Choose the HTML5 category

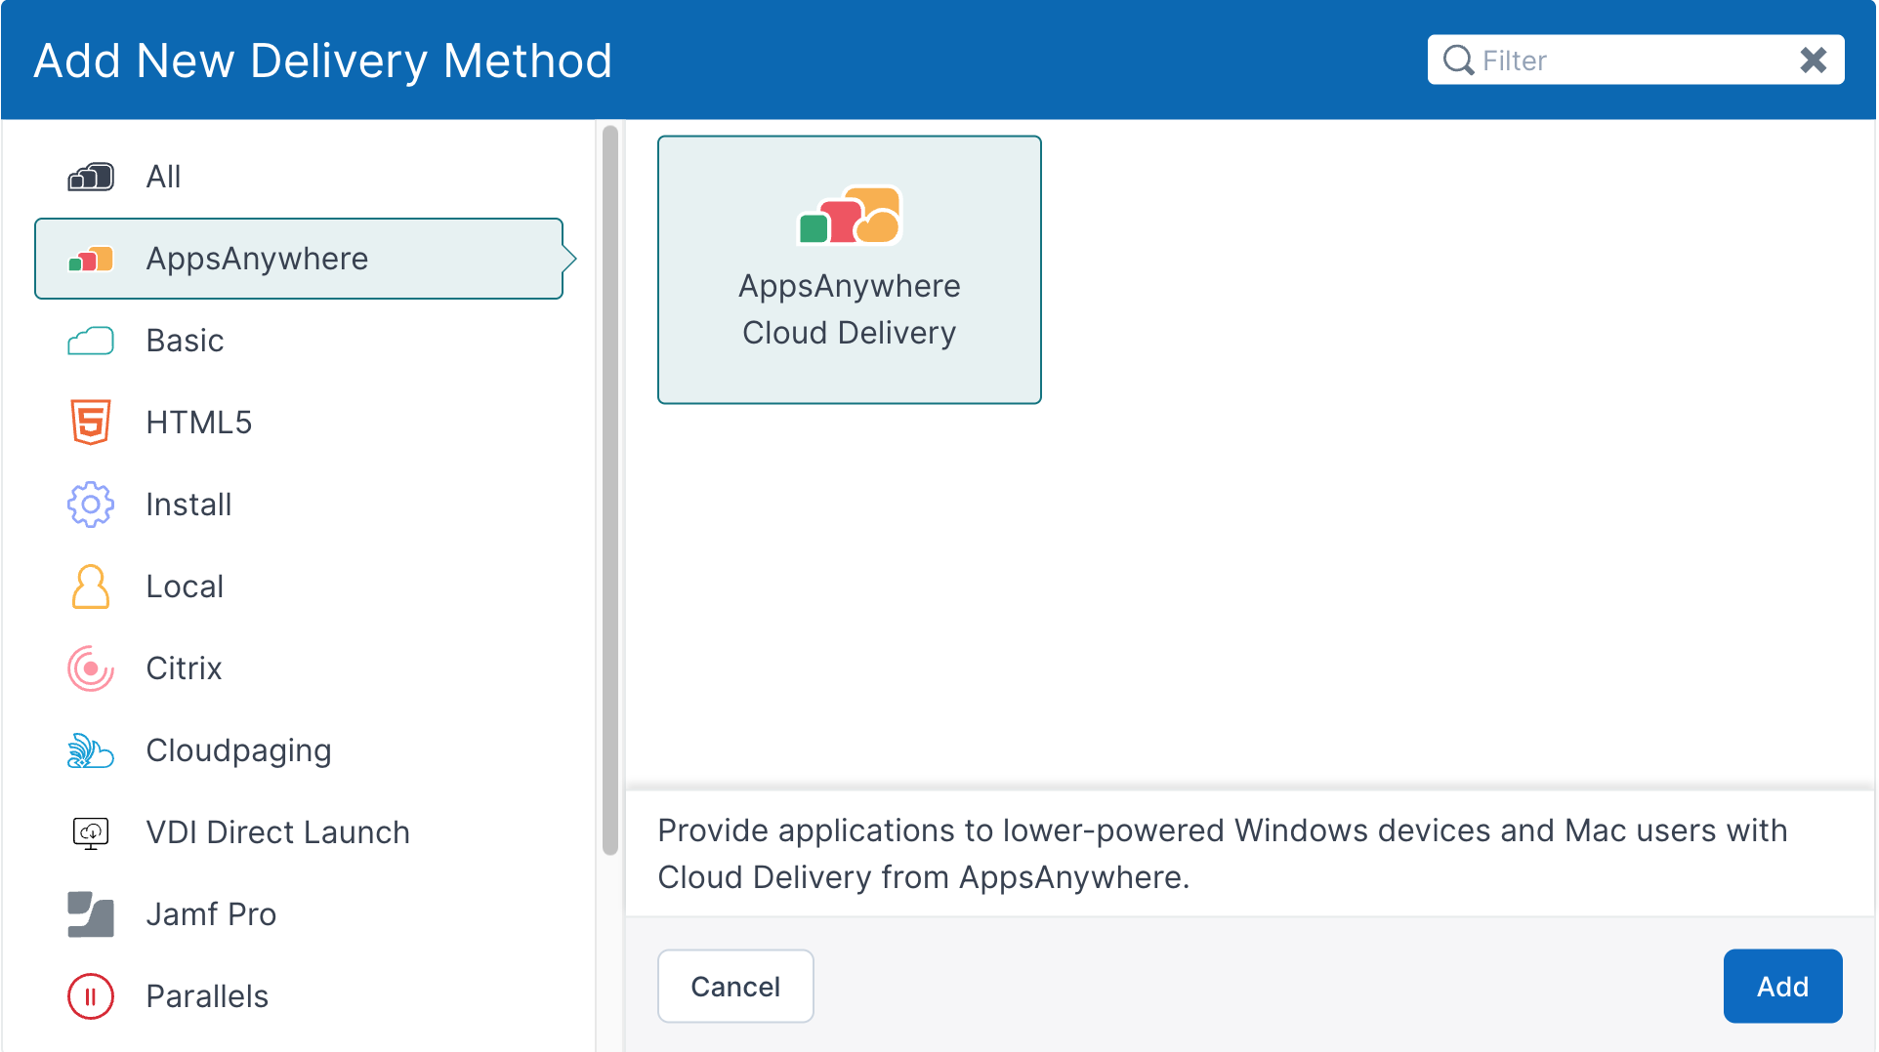(x=299, y=423)
